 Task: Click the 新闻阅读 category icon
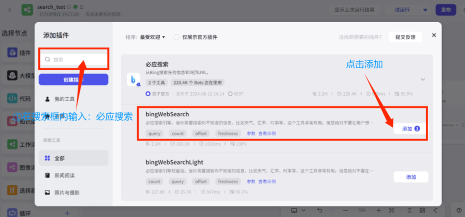click(48, 175)
